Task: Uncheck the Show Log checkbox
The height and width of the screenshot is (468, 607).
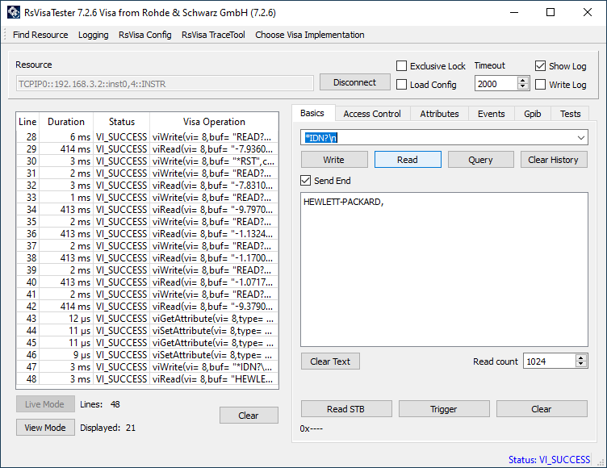Action: point(541,66)
